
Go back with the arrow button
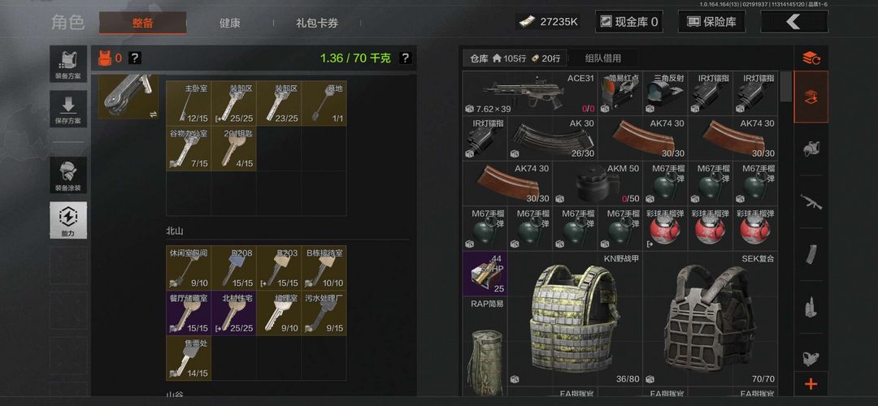tap(793, 22)
